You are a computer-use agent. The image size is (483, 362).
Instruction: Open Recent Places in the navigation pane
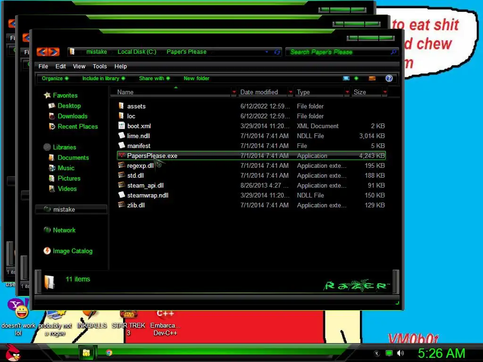78,126
